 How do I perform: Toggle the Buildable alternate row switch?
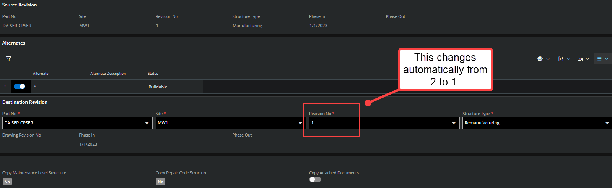20,87
